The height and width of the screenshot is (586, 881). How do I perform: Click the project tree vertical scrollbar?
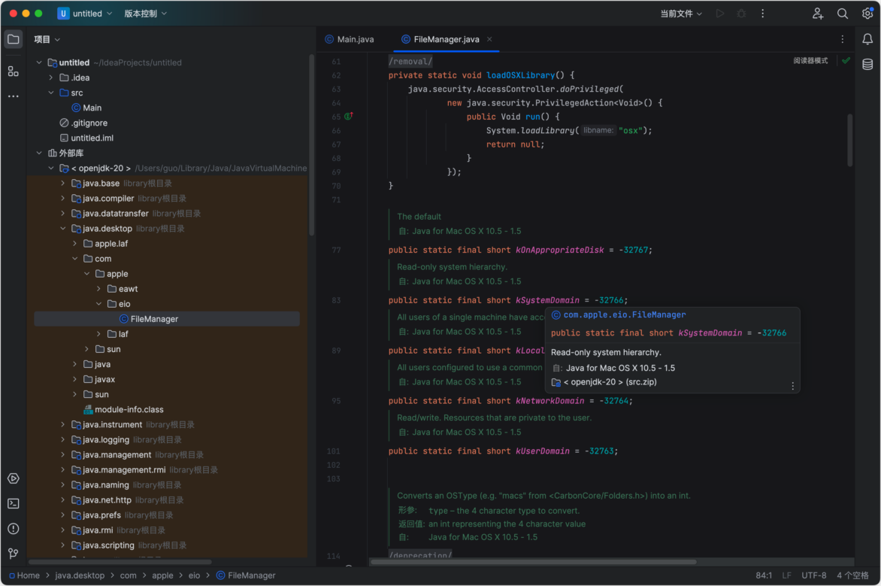point(311,145)
